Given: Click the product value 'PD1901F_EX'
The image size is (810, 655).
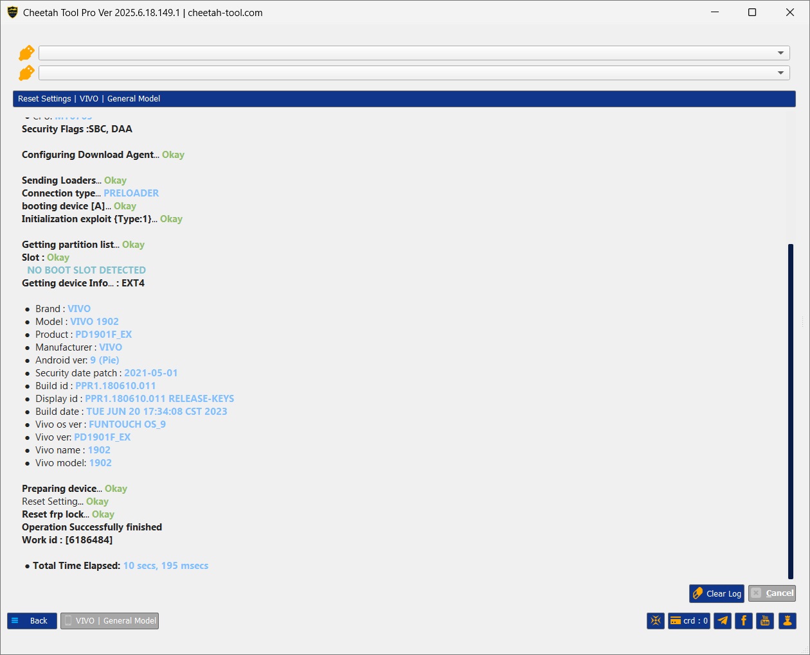Looking at the screenshot, I should pos(104,335).
